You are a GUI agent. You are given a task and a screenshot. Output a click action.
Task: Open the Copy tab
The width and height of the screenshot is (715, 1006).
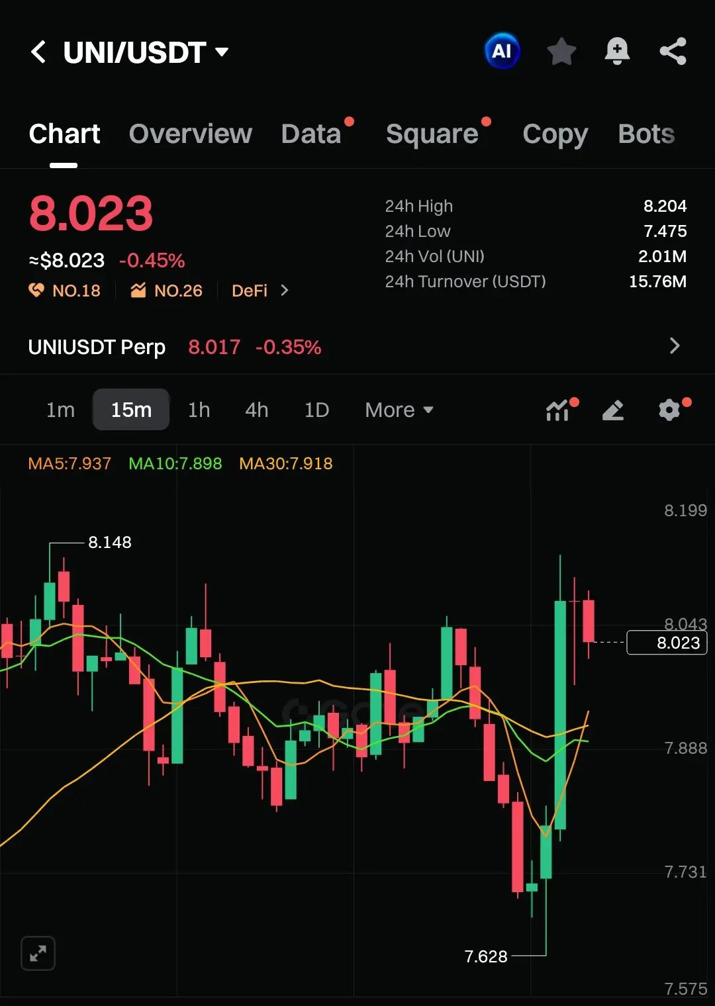(x=555, y=135)
